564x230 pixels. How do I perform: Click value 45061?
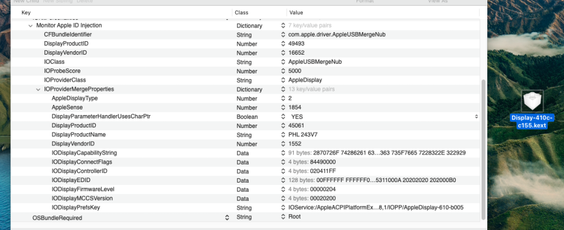pyautogui.click(x=297, y=125)
